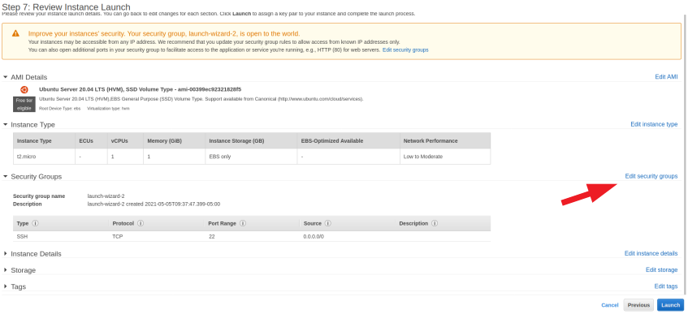The height and width of the screenshot is (314, 688).
Task: Click the Edit instance details link
Action: tap(651, 253)
